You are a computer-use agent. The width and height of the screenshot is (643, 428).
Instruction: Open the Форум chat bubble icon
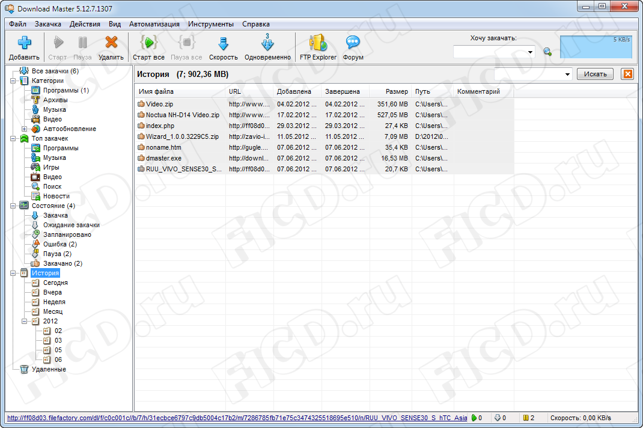pyautogui.click(x=353, y=42)
